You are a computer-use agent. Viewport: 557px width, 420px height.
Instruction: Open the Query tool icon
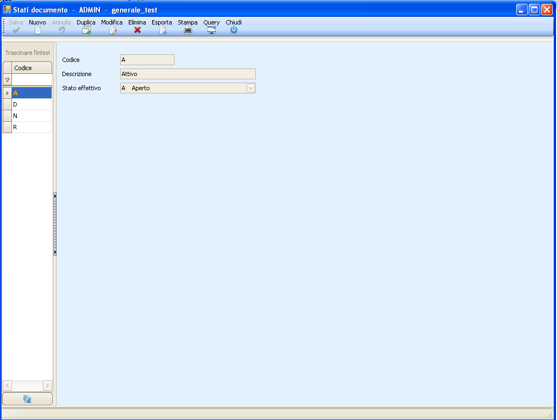tap(211, 30)
